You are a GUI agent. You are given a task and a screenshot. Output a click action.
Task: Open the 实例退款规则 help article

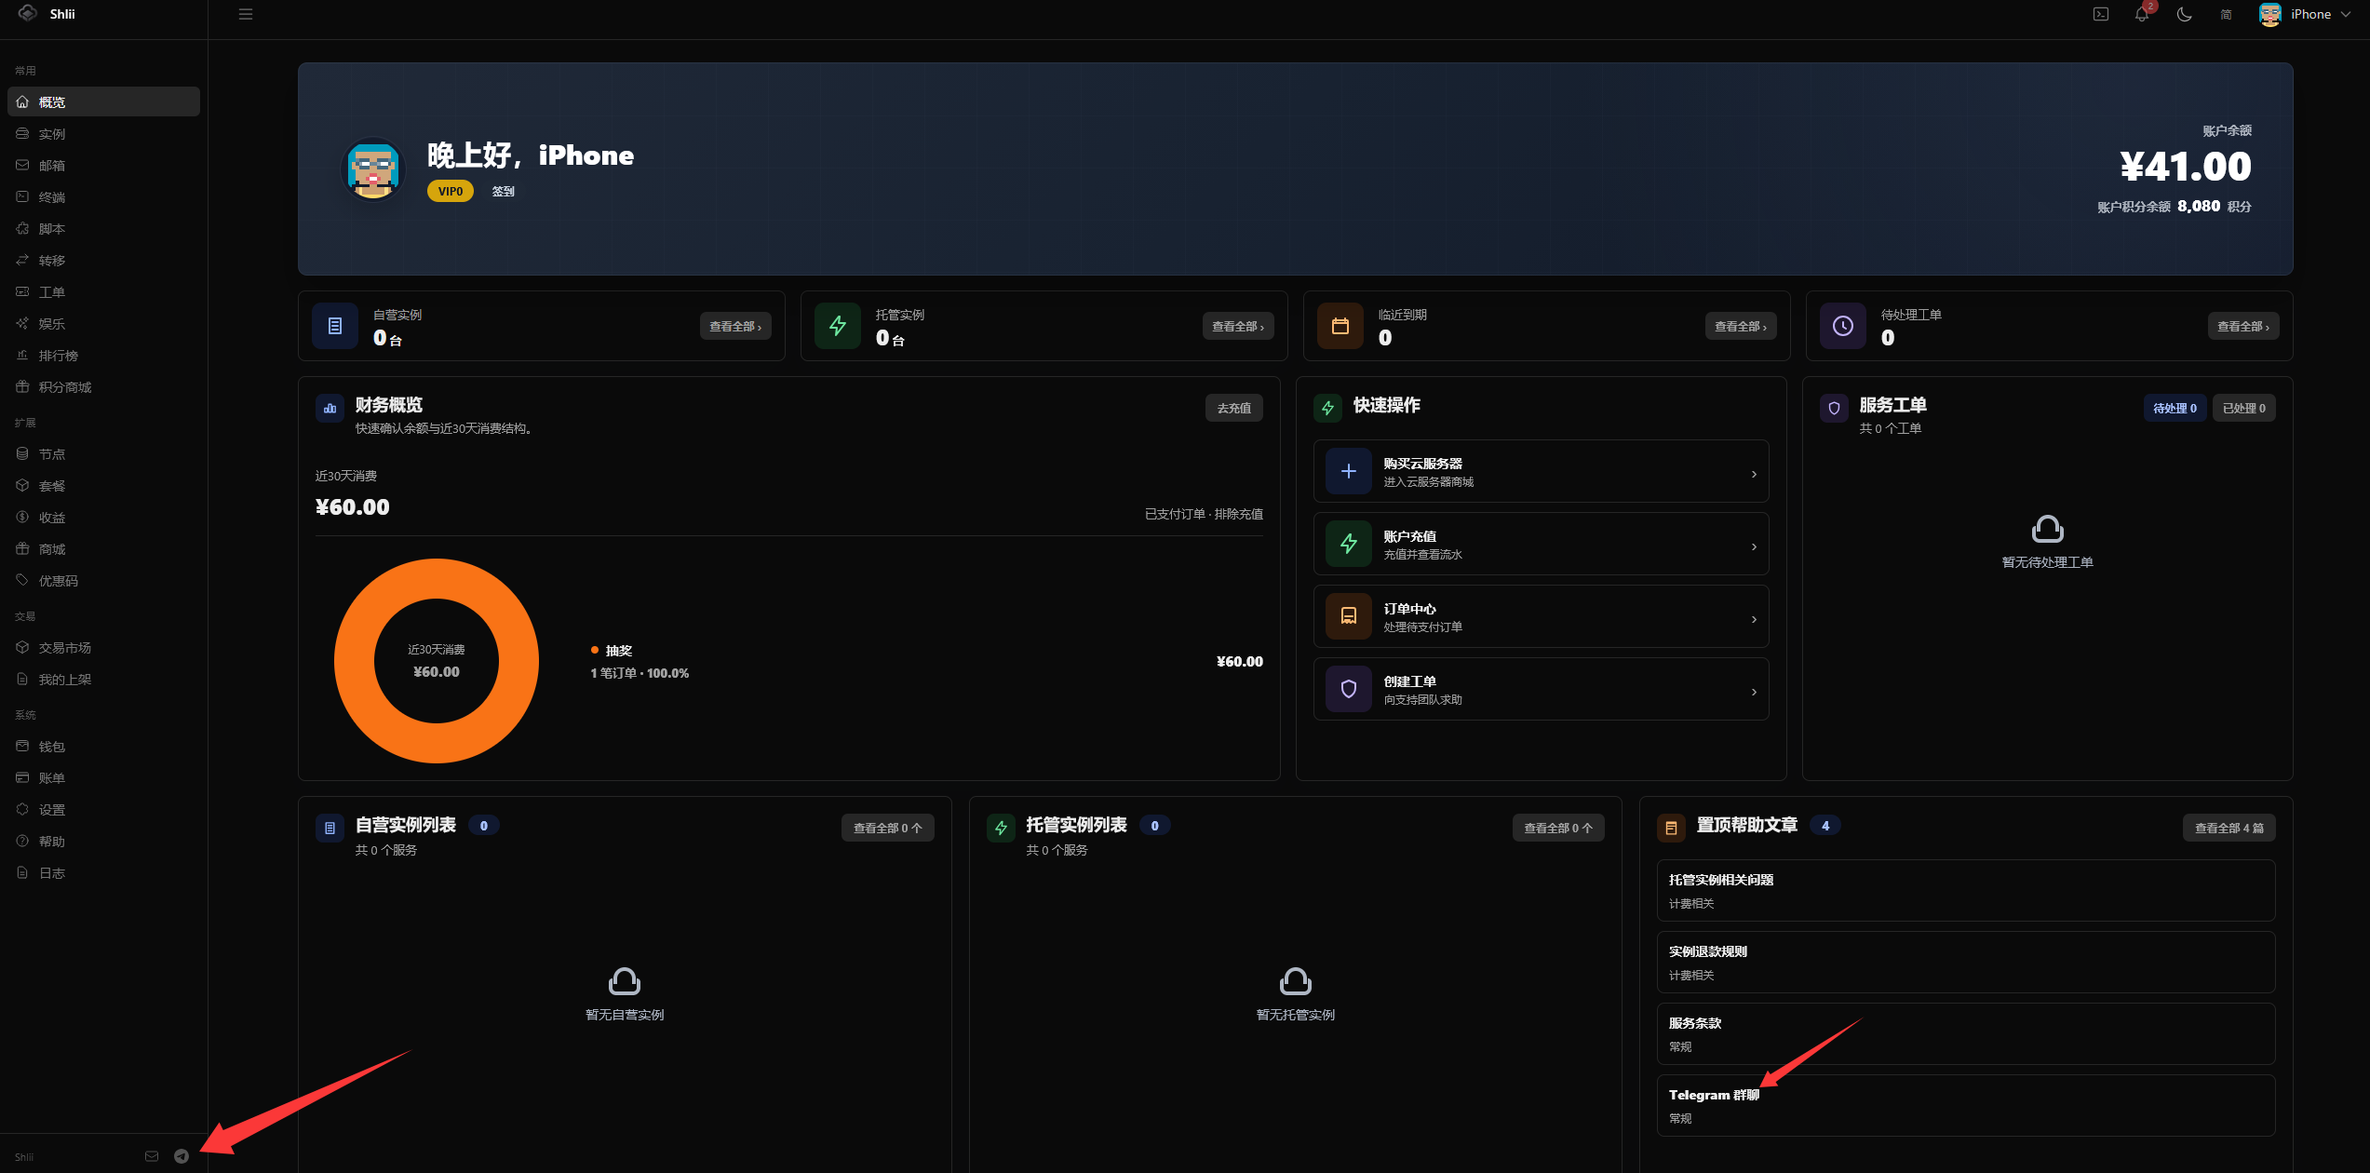(1966, 963)
